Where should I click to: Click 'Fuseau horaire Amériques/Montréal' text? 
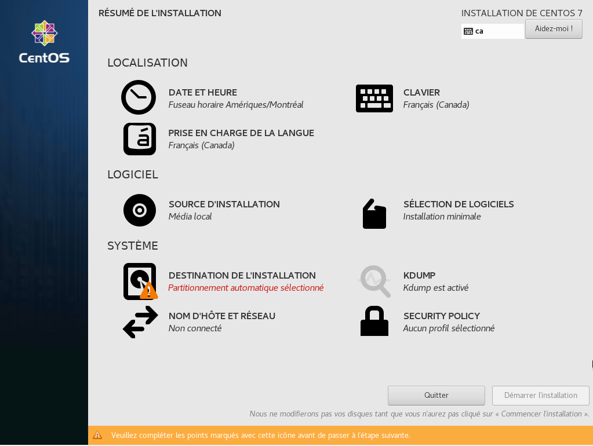[235, 105]
